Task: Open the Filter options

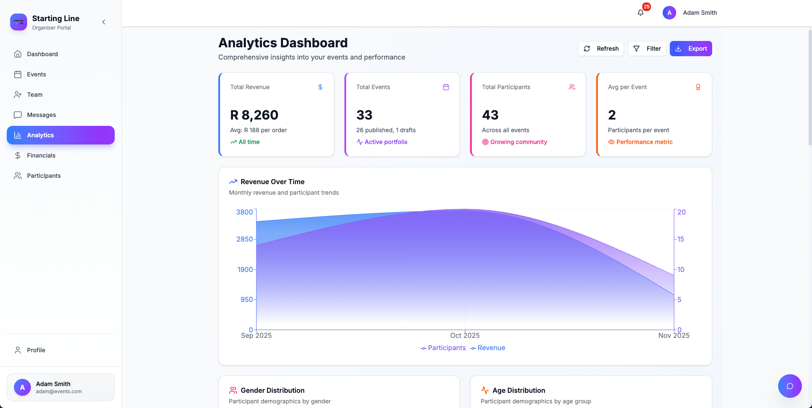Action: pos(647,48)
